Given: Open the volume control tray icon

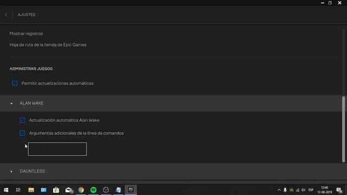Looking at the screenshot, I should (x=304, y=190).
